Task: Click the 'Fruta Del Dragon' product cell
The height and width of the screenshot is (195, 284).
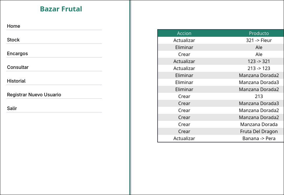Action: [259, 131]
